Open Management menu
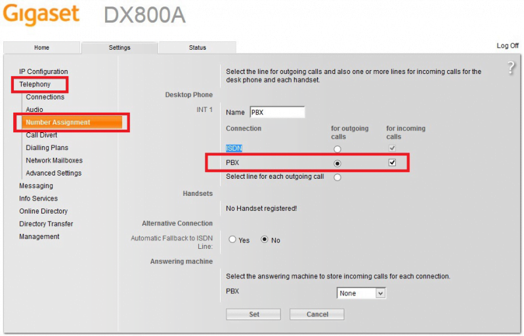This screenshot has height=336, width=524. pos(39,236)
